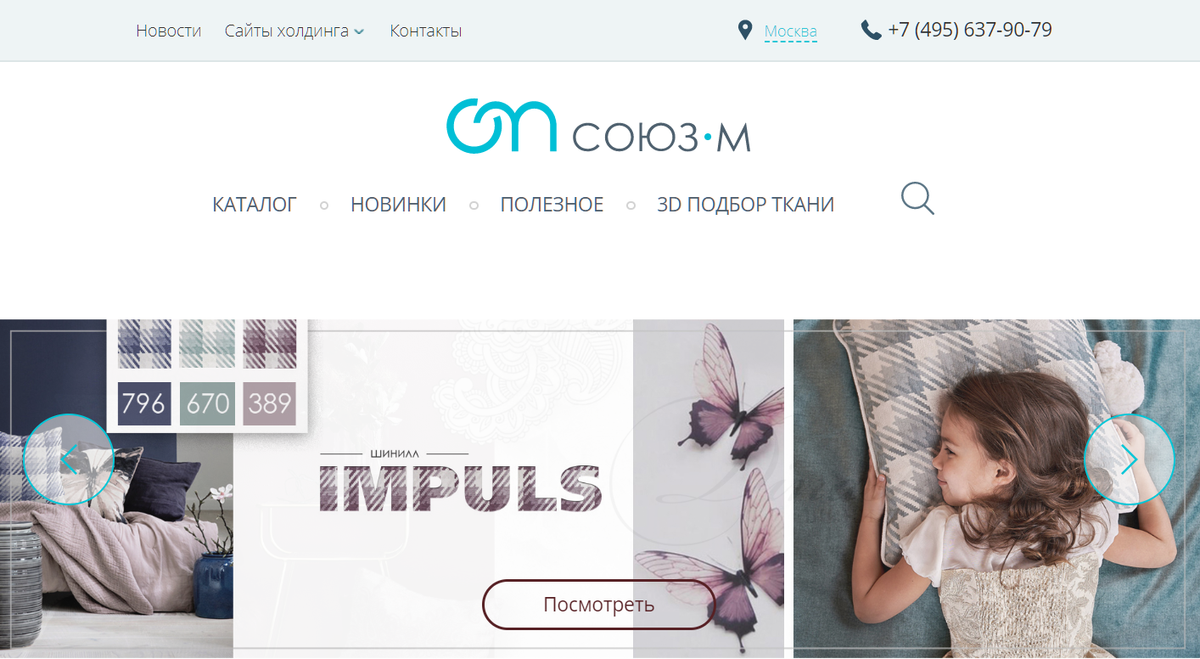This screenshot has height=659, width=1200.
Task: Select the color swatch 389
Action: (270, 403)
